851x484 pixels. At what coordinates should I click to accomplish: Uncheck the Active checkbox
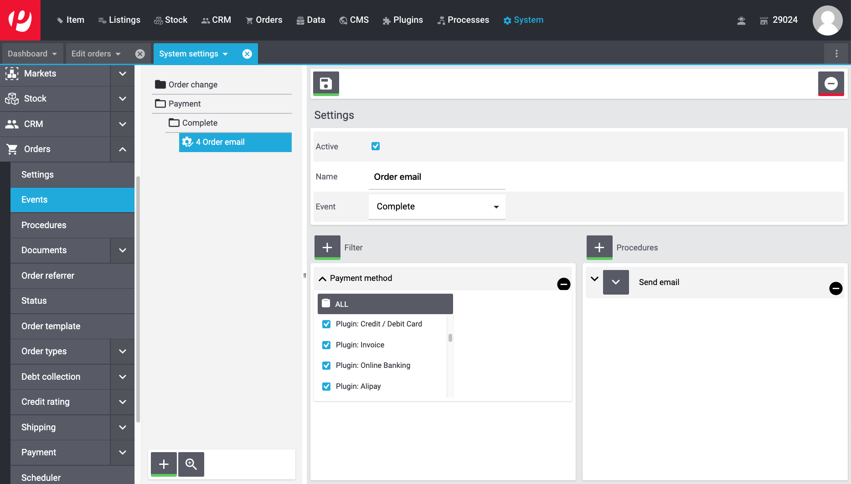(x=376, y=146)
